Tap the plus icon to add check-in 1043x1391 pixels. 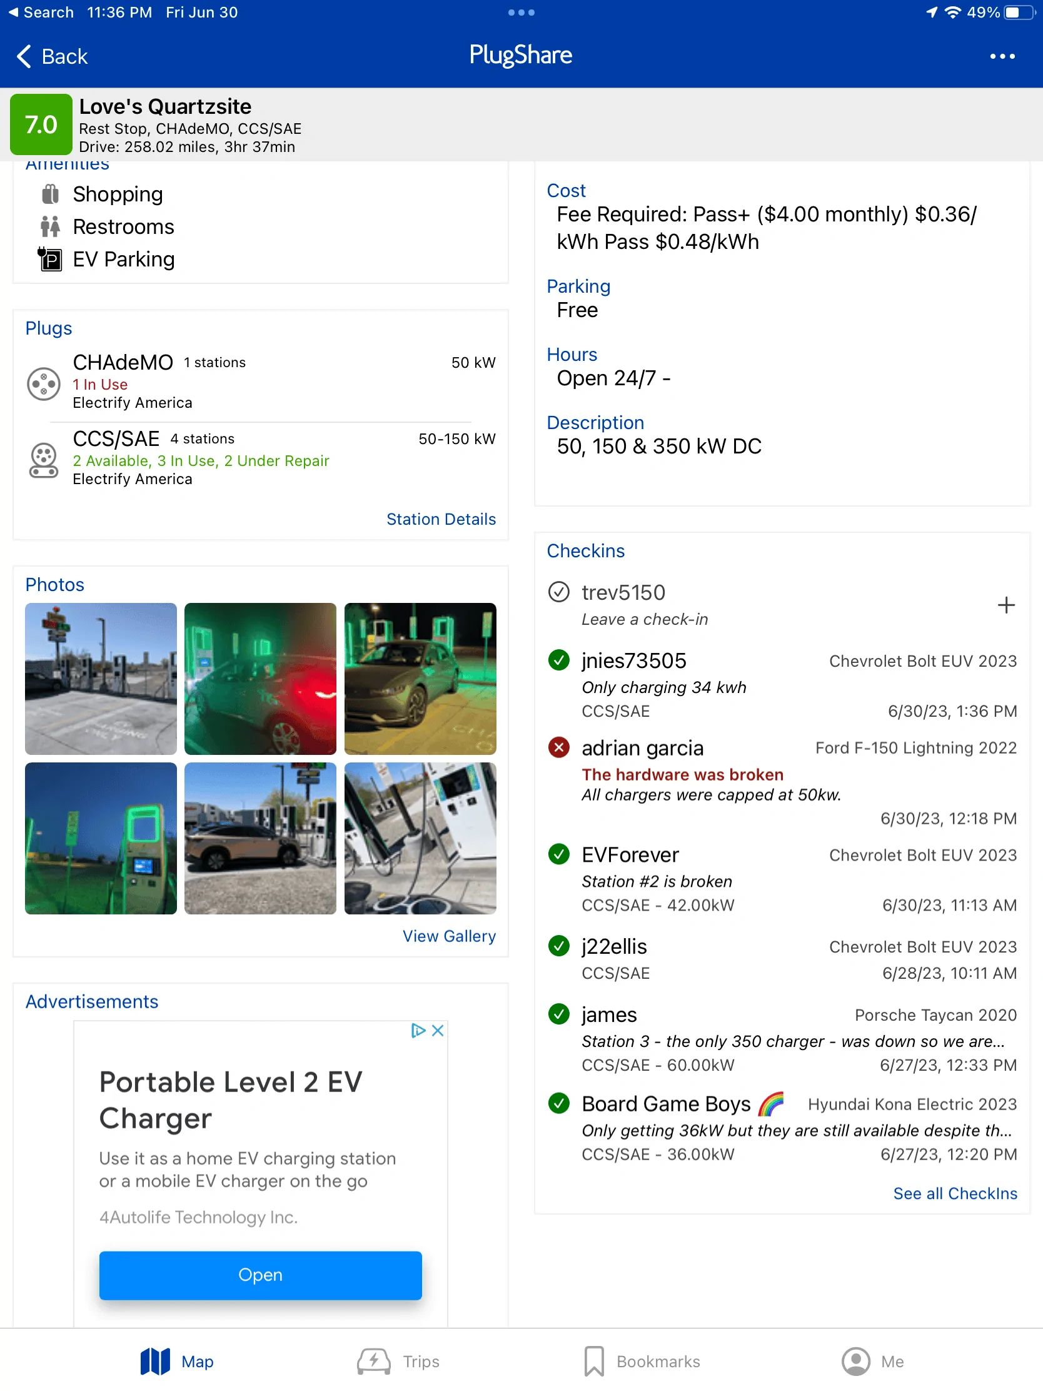(1005, 605)
